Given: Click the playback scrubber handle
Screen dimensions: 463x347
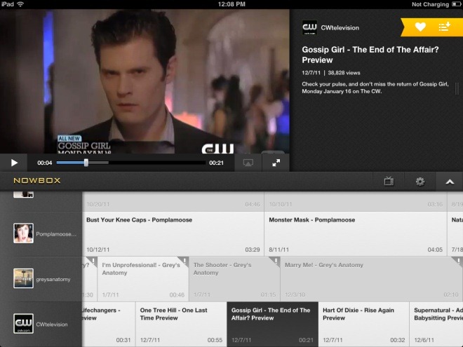Looking at the screenshot, I should pyautogui.click(x=86, y=163).
